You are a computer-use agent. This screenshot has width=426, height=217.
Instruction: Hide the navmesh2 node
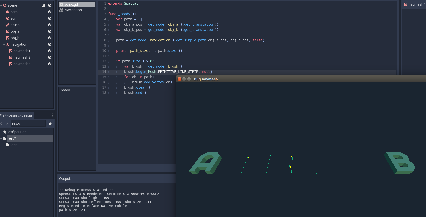pos(50,57)
